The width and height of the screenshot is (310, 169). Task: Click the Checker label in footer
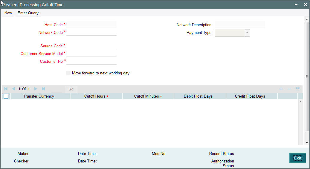21,161
